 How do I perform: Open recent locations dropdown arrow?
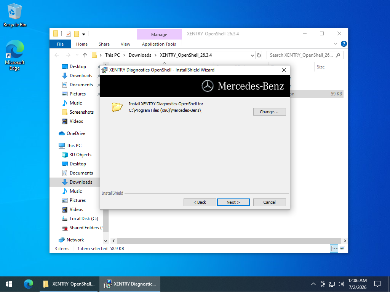tap(77, 55)
